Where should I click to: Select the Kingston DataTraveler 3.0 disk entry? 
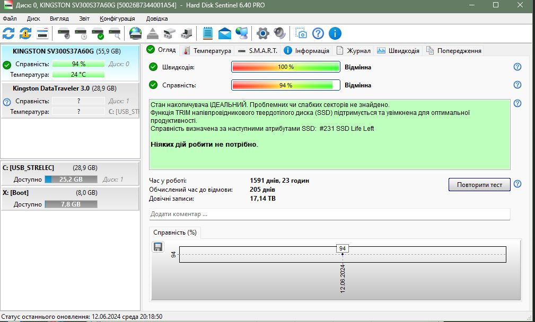pos(71,100)
